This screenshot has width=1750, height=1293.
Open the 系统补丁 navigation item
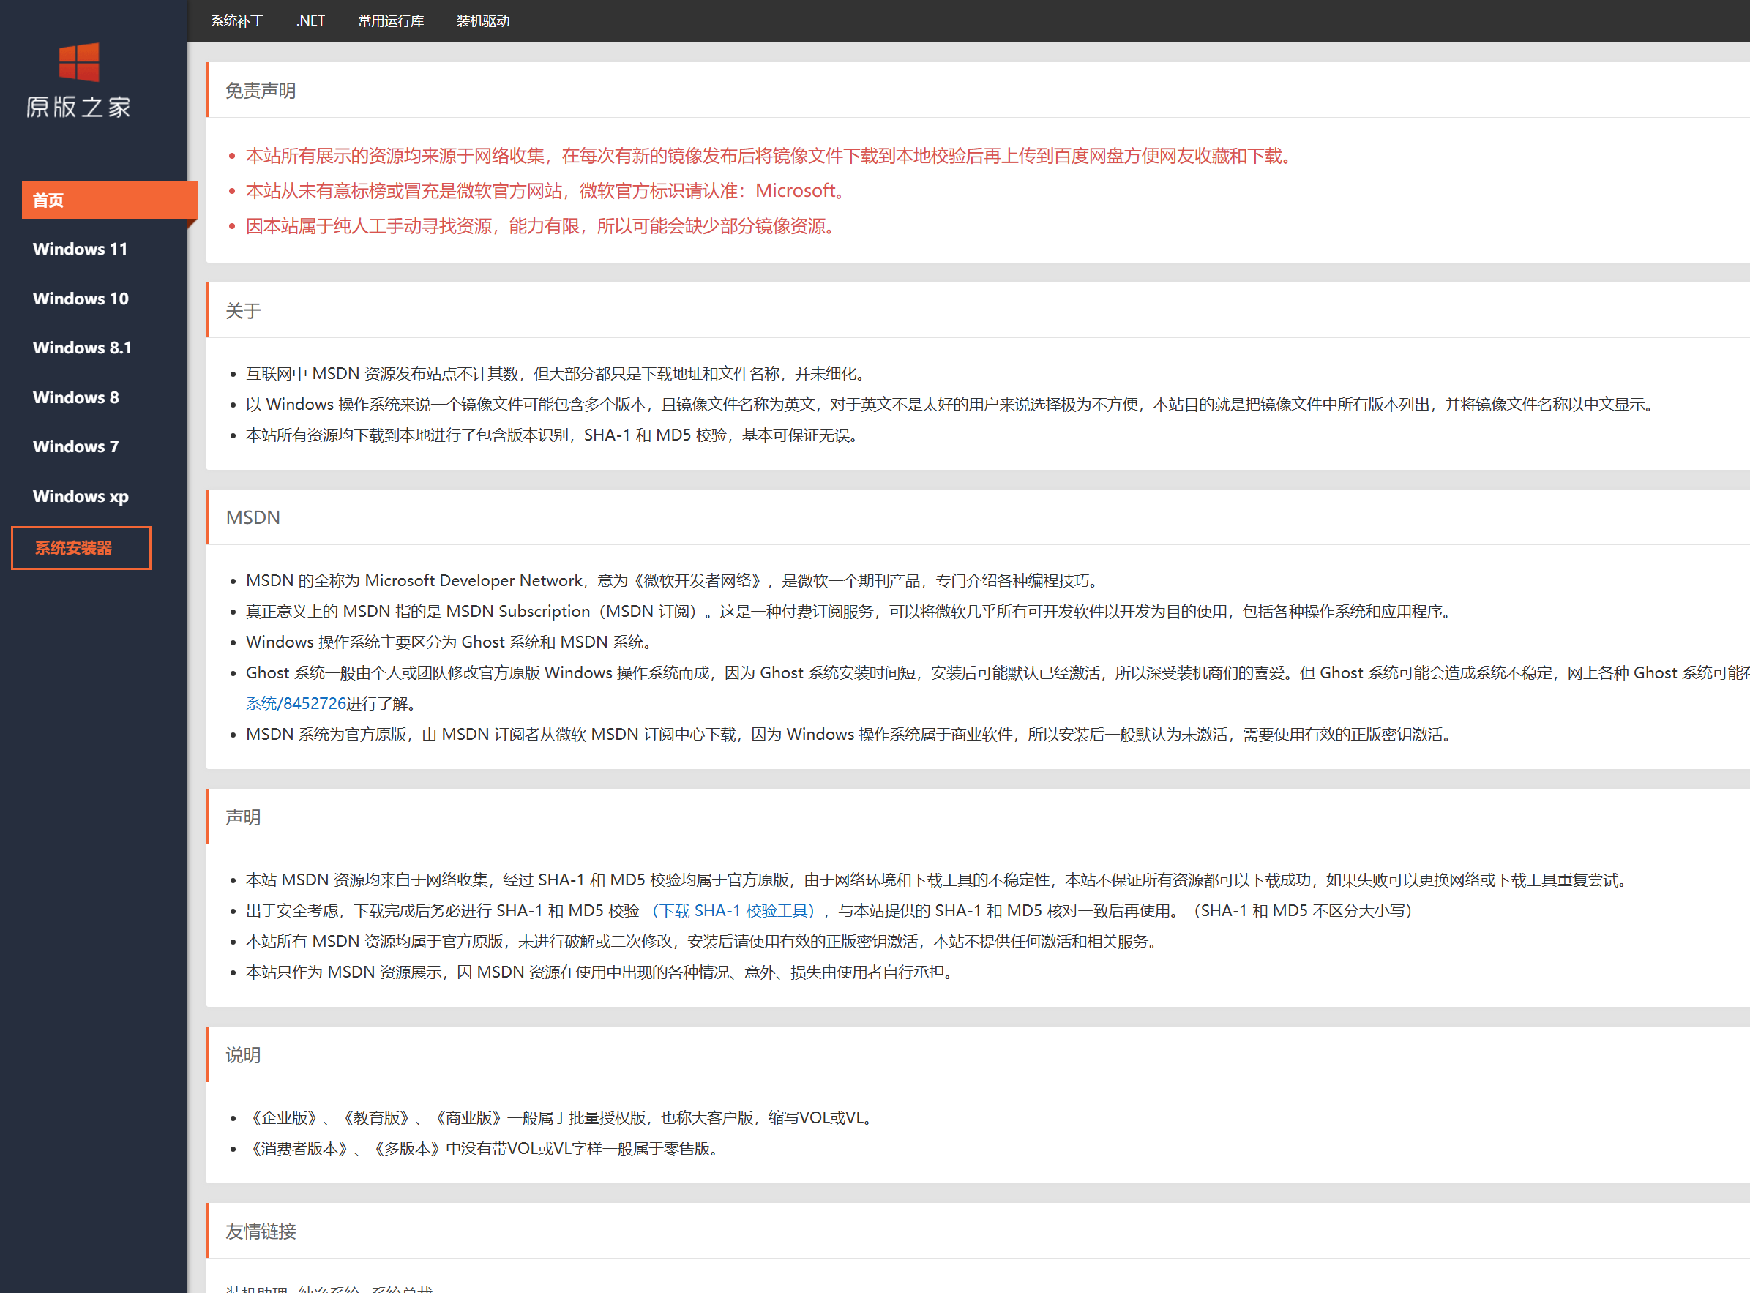coord(236,21)
